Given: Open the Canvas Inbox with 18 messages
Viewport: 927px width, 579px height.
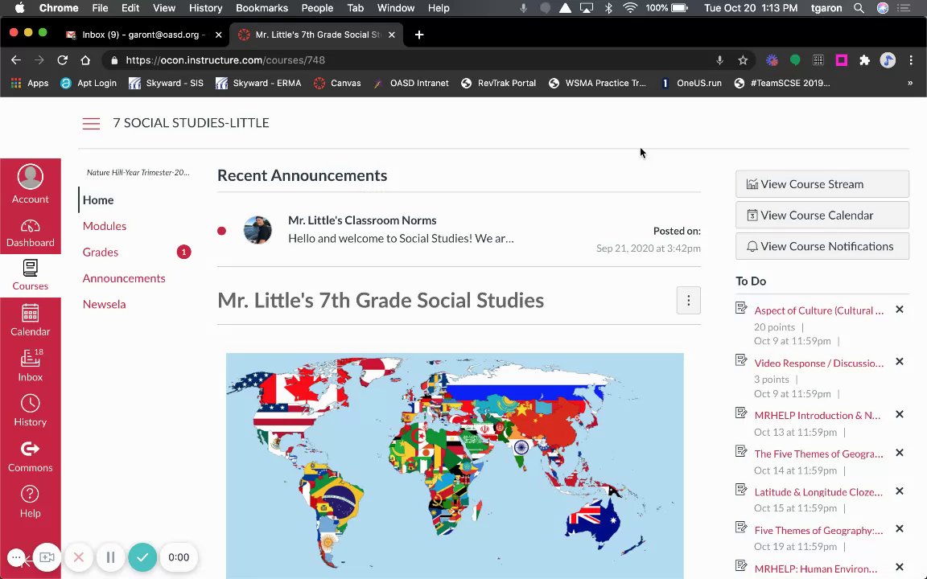Looking at the screenshot, I should pos(30,365).
